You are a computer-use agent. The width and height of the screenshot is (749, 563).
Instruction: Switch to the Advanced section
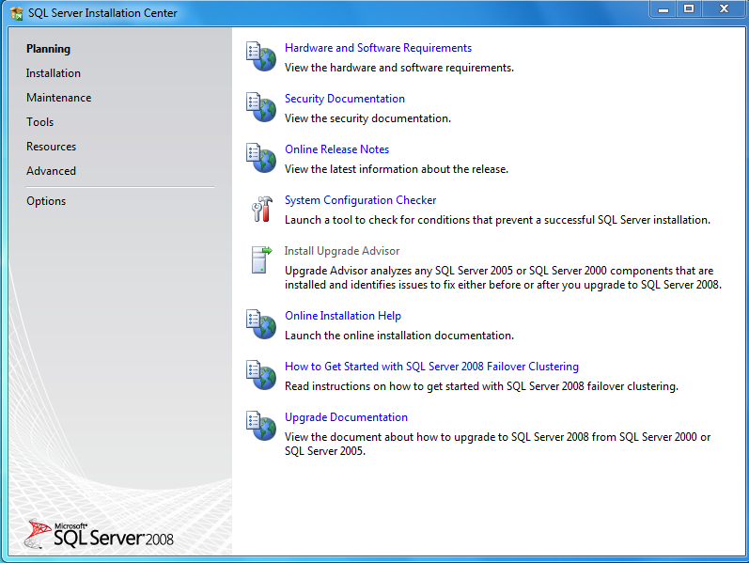[51, 171]
